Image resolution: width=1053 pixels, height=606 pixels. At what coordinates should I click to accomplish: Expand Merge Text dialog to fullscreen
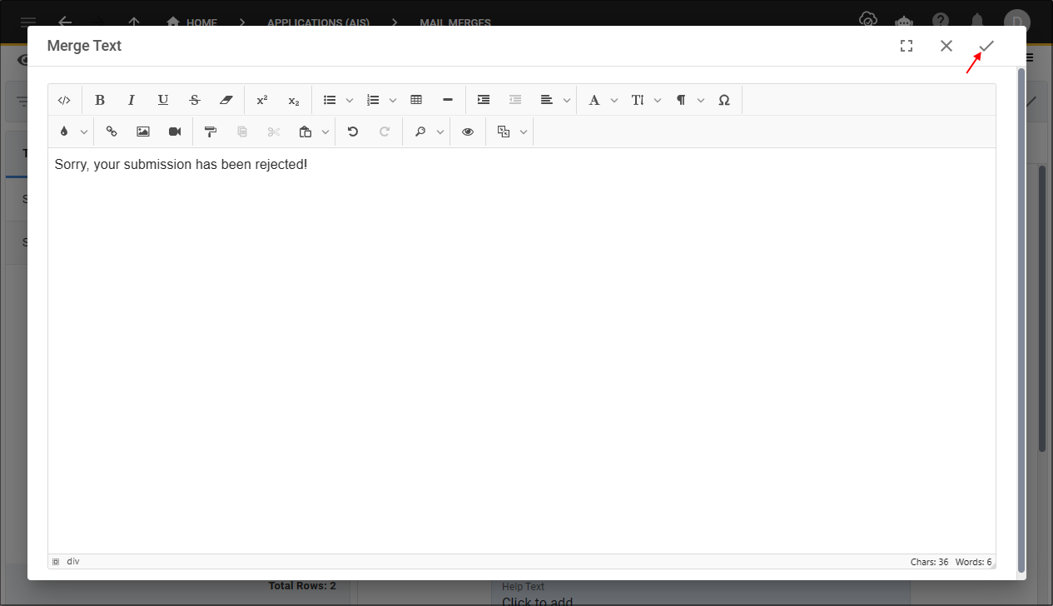pyautogui.click(x=906, y=46)
